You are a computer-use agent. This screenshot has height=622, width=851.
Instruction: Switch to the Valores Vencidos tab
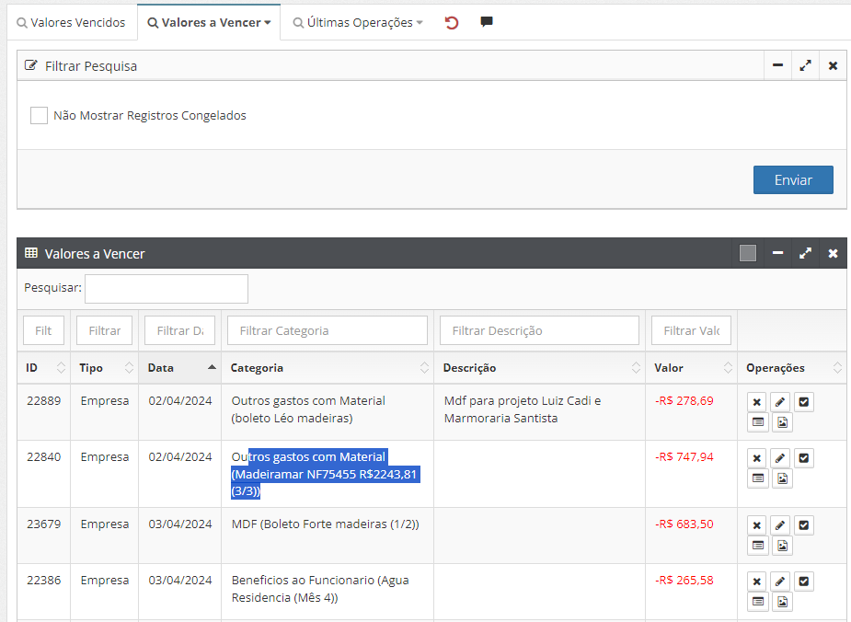point(71,22)
